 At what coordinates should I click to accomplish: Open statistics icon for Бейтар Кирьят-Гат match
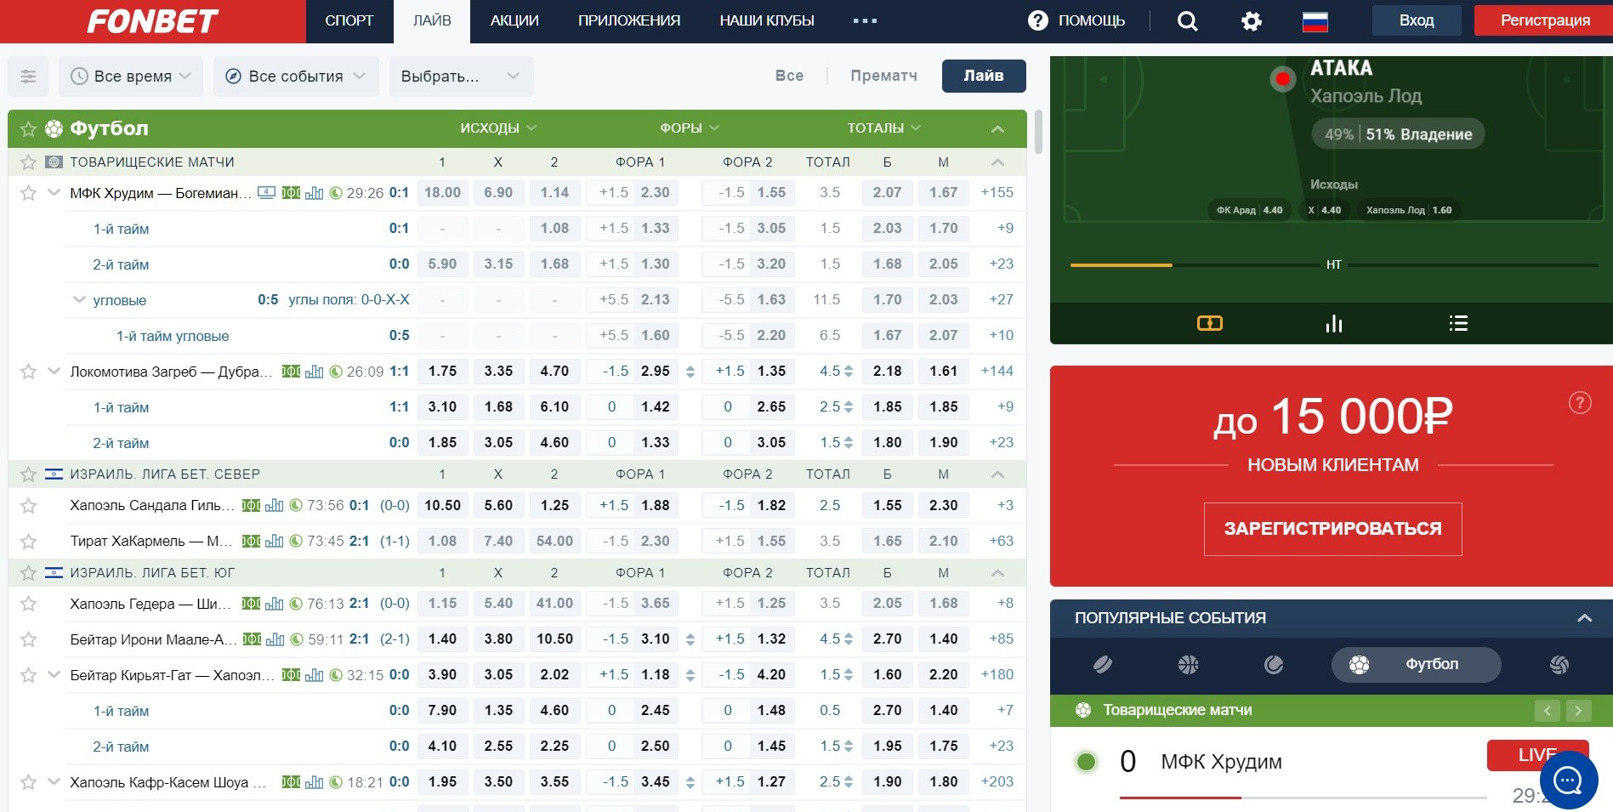point(314,675)
